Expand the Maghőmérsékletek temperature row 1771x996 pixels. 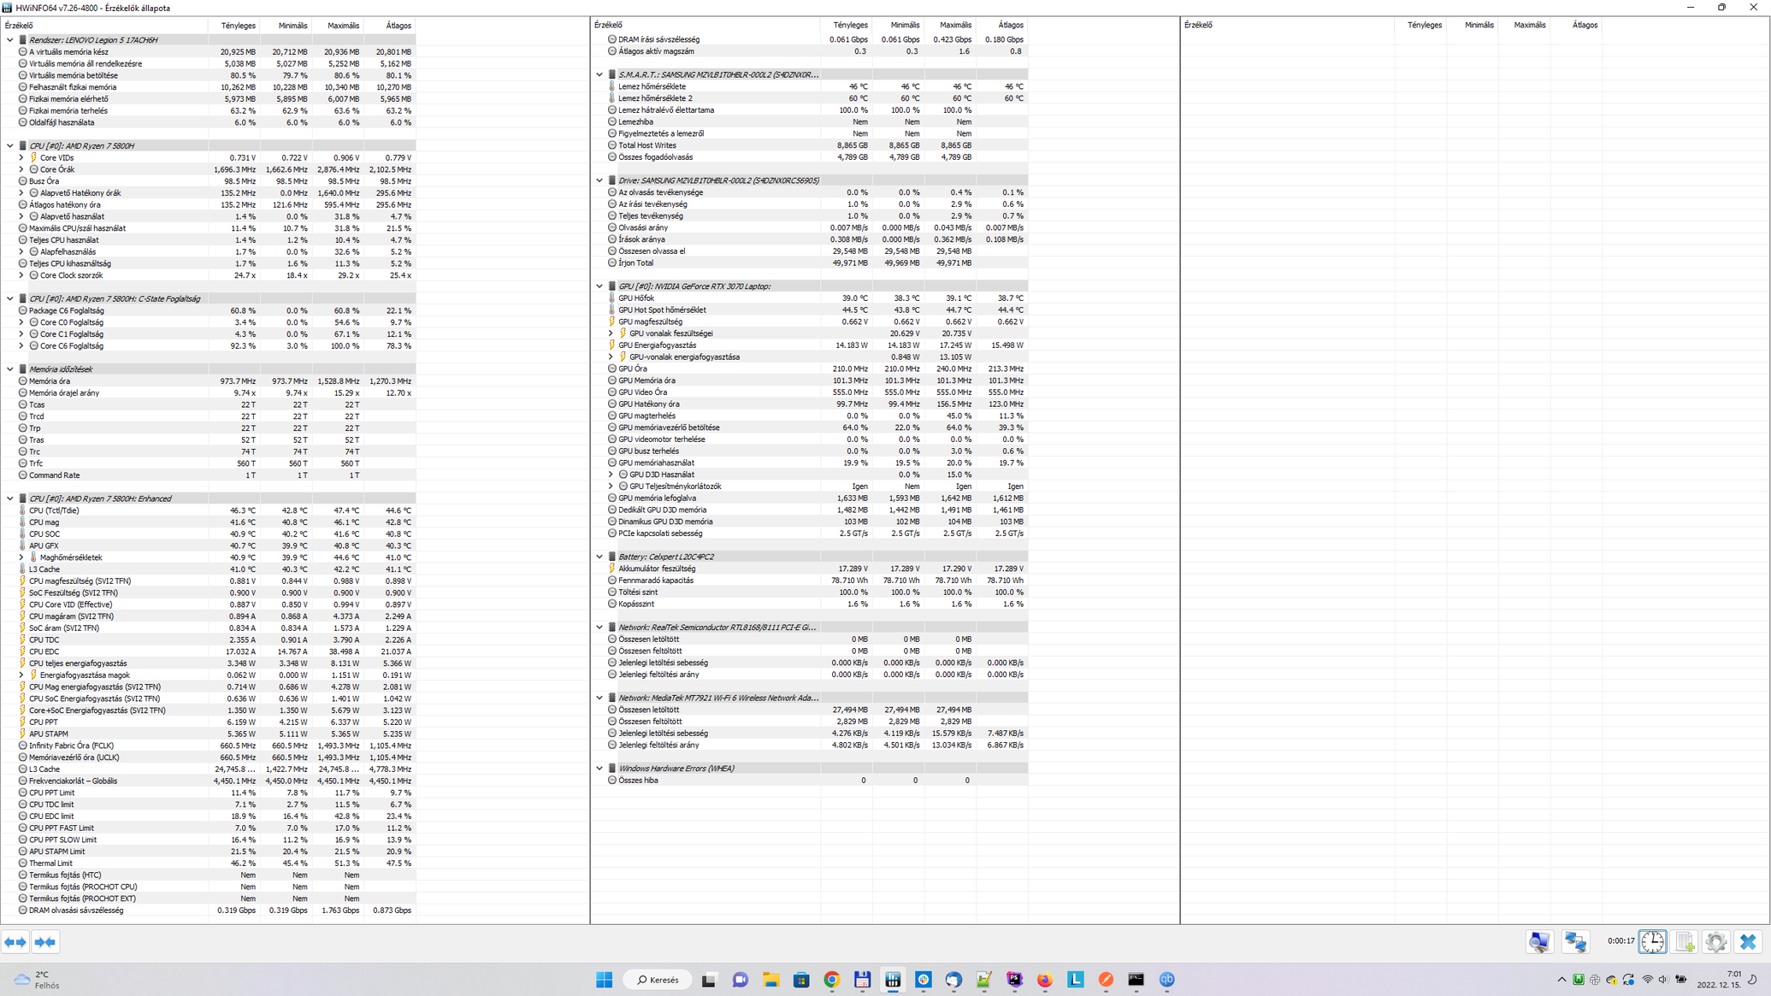pyautogui.click(x=21, y=557)
